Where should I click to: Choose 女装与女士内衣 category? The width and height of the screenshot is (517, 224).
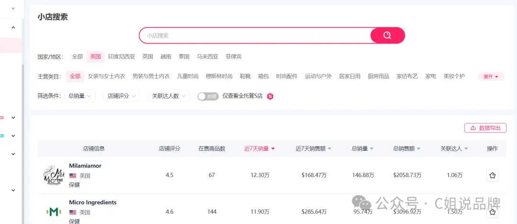[106, 77]
